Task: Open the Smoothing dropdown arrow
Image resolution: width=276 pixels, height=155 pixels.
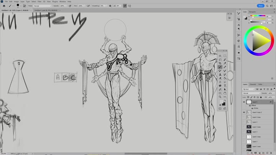Action: [106, 6]
